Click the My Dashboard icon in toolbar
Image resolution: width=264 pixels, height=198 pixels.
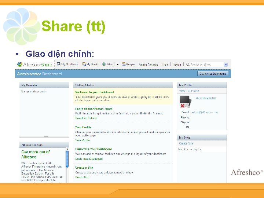(59, 64)
